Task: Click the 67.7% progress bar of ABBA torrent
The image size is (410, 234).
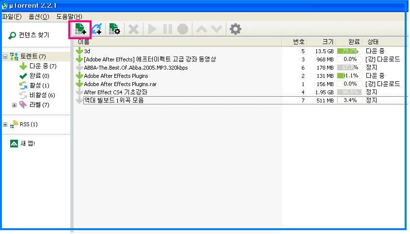Action: 349,67
